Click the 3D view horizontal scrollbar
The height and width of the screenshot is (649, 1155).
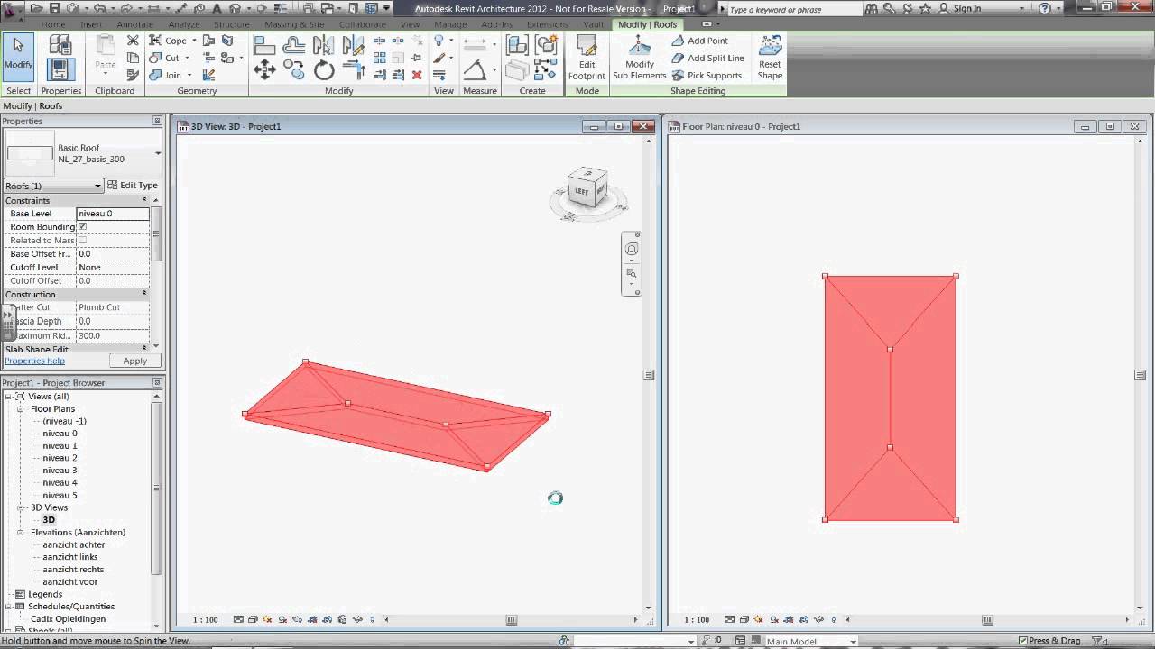pyautogui.click(x=512, y=620)
